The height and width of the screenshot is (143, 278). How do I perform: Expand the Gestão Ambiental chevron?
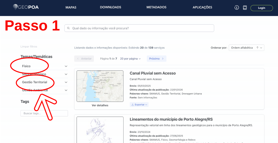click(66, 90)
